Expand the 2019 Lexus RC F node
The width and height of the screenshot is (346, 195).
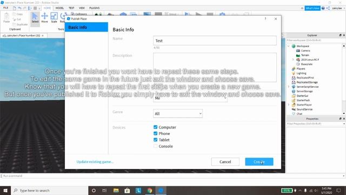pyautogui.click(x=293, y=60)
